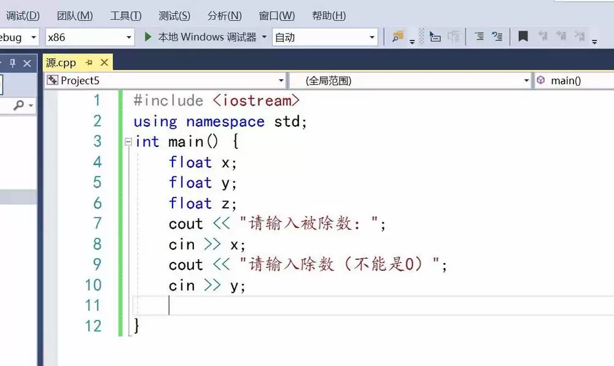Open the 全局范围 scope dropdown
This screenshot has height=366, width=614.
point(526,80)
